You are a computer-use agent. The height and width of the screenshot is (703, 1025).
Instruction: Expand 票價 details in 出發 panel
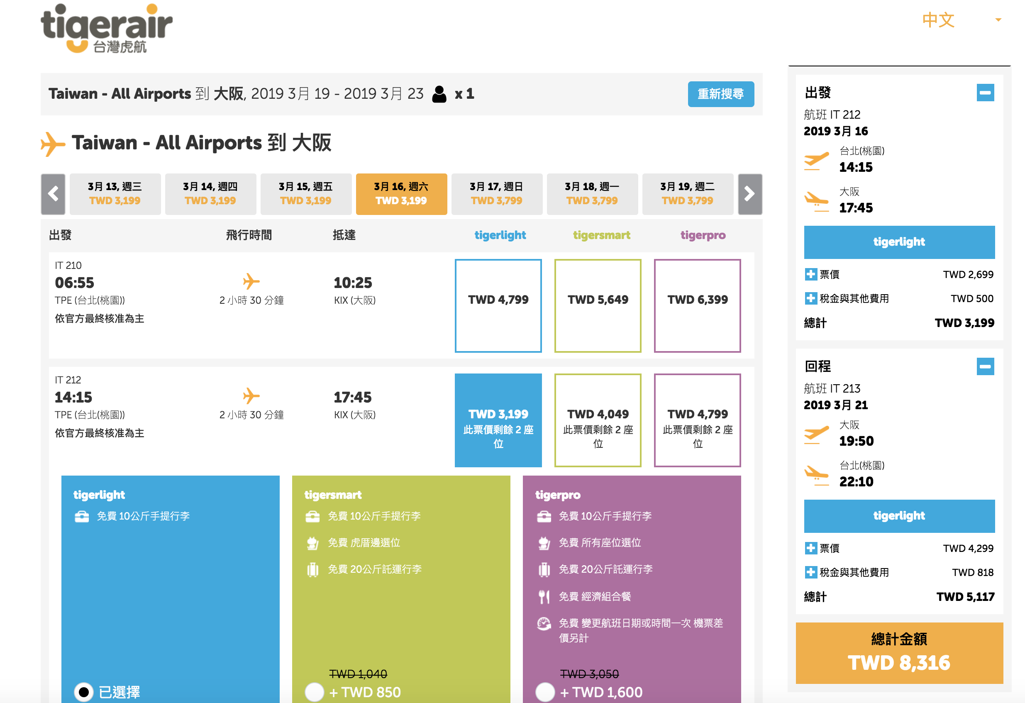[810, 274]
